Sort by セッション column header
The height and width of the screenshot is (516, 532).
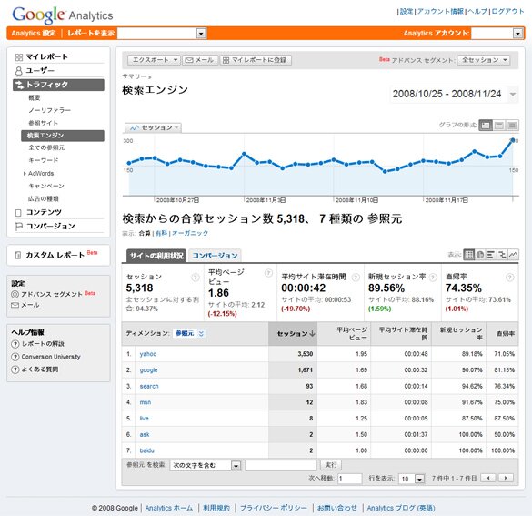pyautogui.click(x=293, y=334)
